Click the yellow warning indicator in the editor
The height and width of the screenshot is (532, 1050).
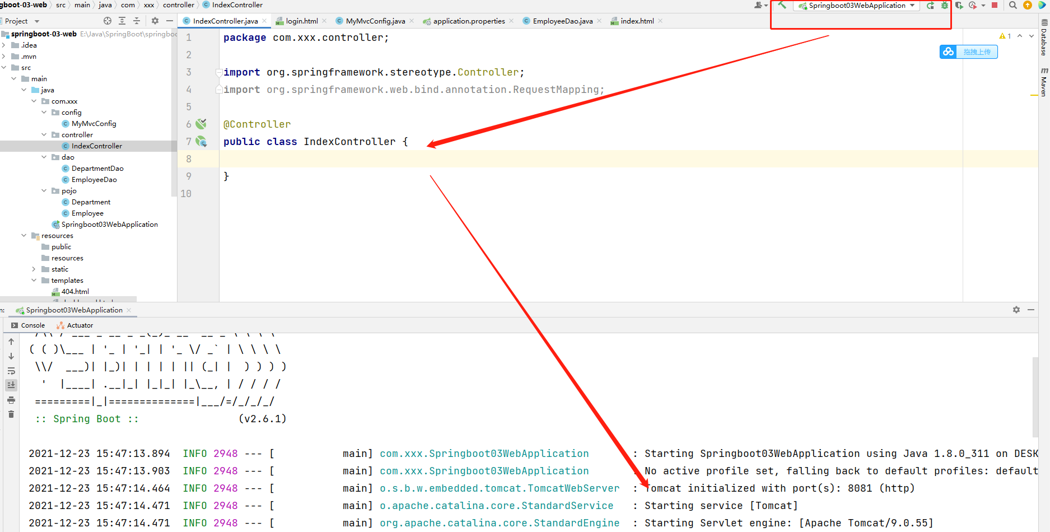[1005, 36]
